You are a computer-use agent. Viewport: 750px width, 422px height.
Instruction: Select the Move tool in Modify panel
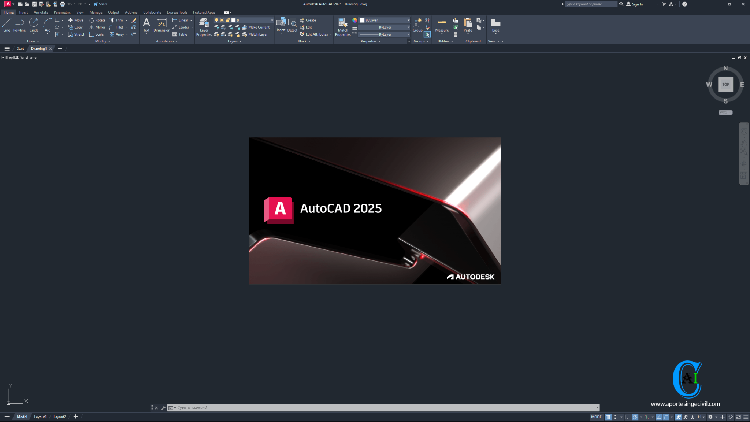pyautogui.click(x=76, y=20)
